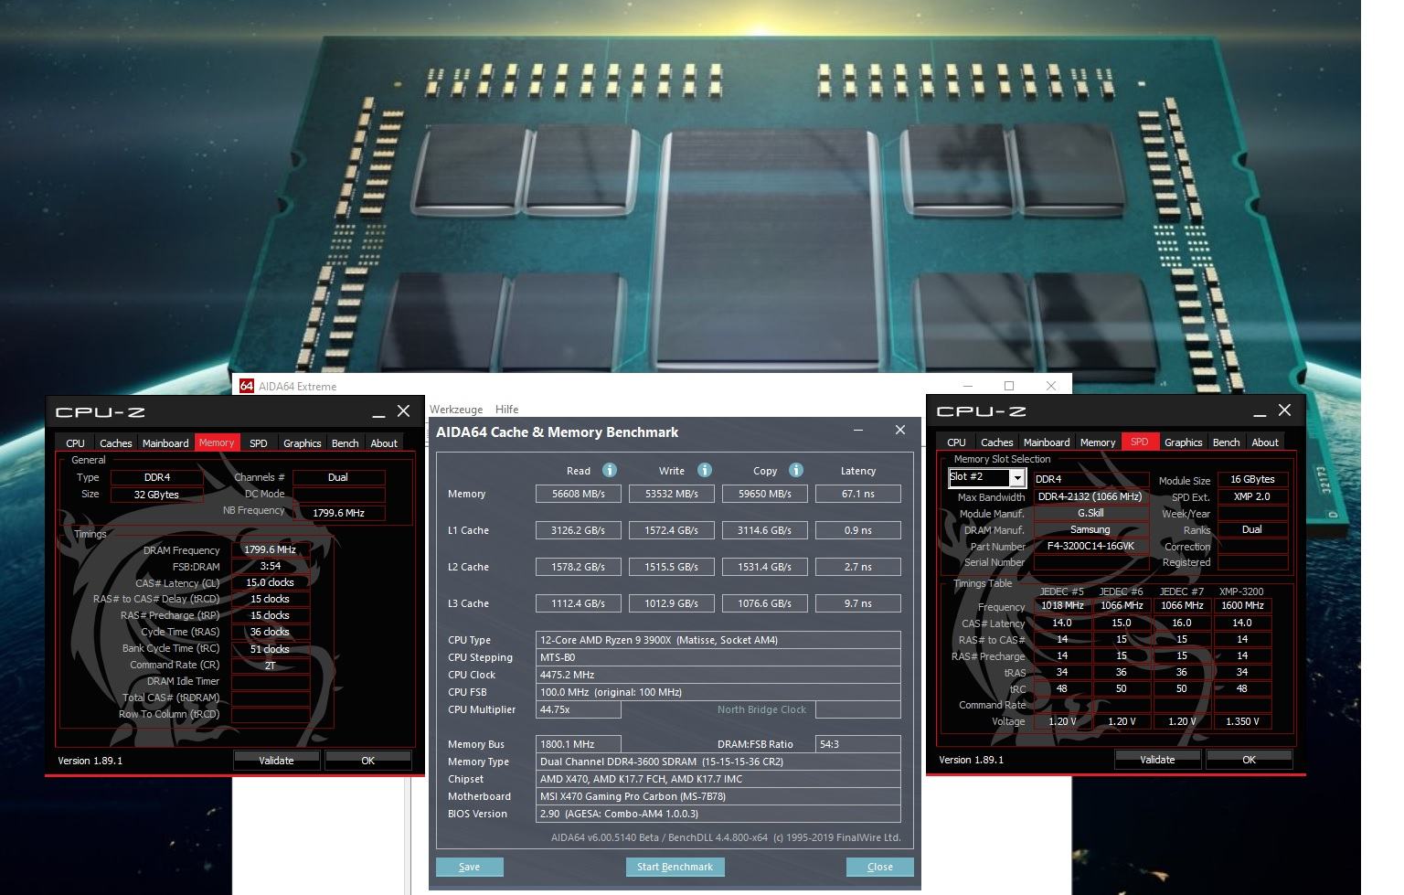The image size is (1404, 895).
Task: Open the Werkzeuge menu in AIDA64
Action: point(456,410)
